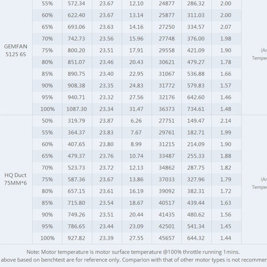Viewport: 267px width, 267px height.
Task: Select the 927.82 thrust value cell
Action: coord(76,238)
